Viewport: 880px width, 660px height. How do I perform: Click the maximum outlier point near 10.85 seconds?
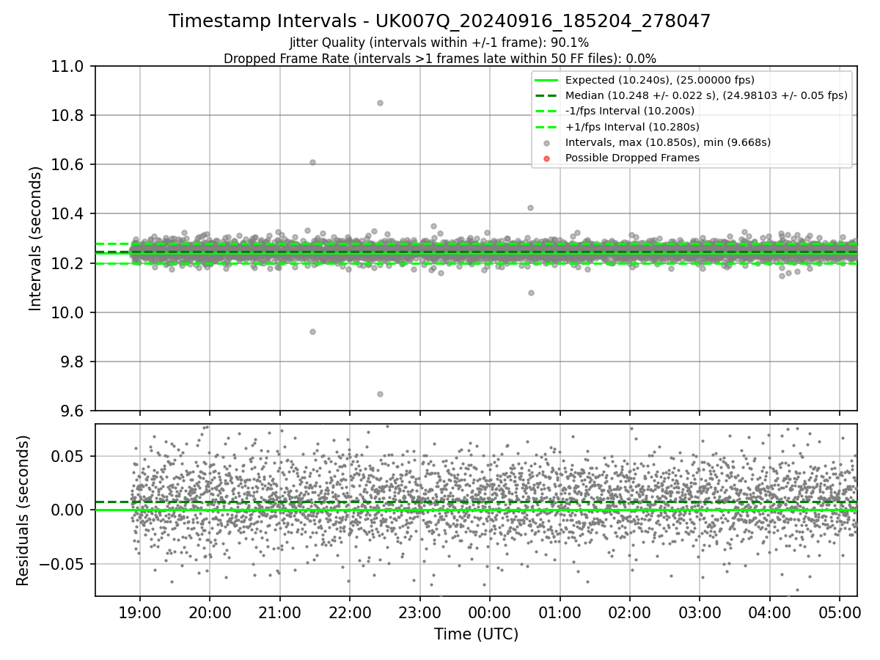point(380,103)
